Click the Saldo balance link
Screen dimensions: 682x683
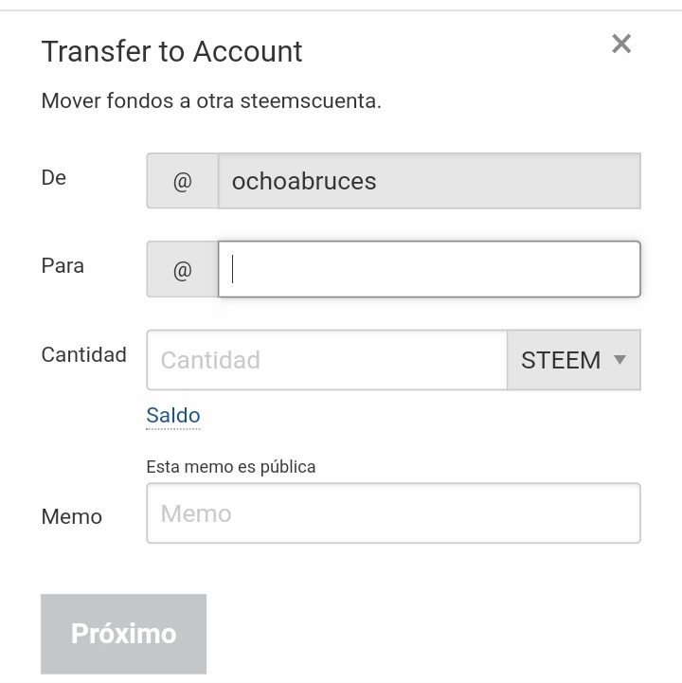[x=173, y=416]
